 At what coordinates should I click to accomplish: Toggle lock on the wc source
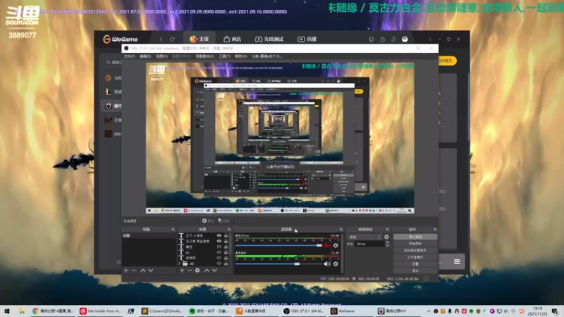coord(226,252)
